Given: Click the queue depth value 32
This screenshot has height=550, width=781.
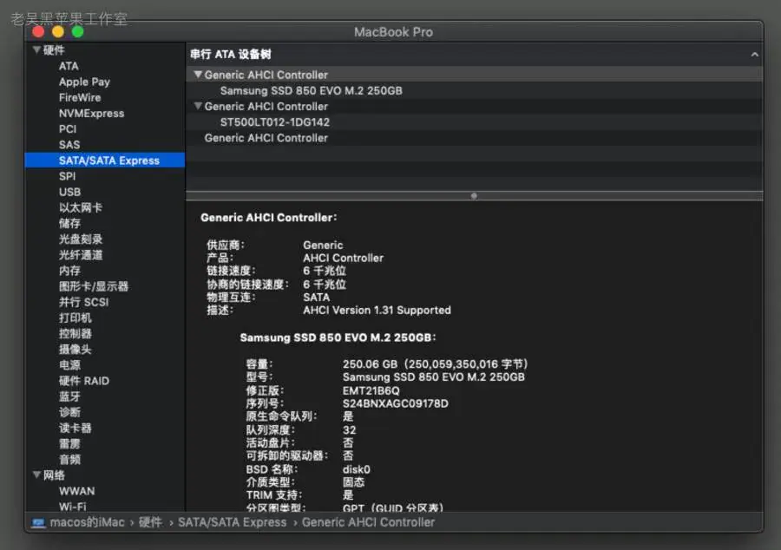Looking at the screenshot, I should tap(349, 430).
